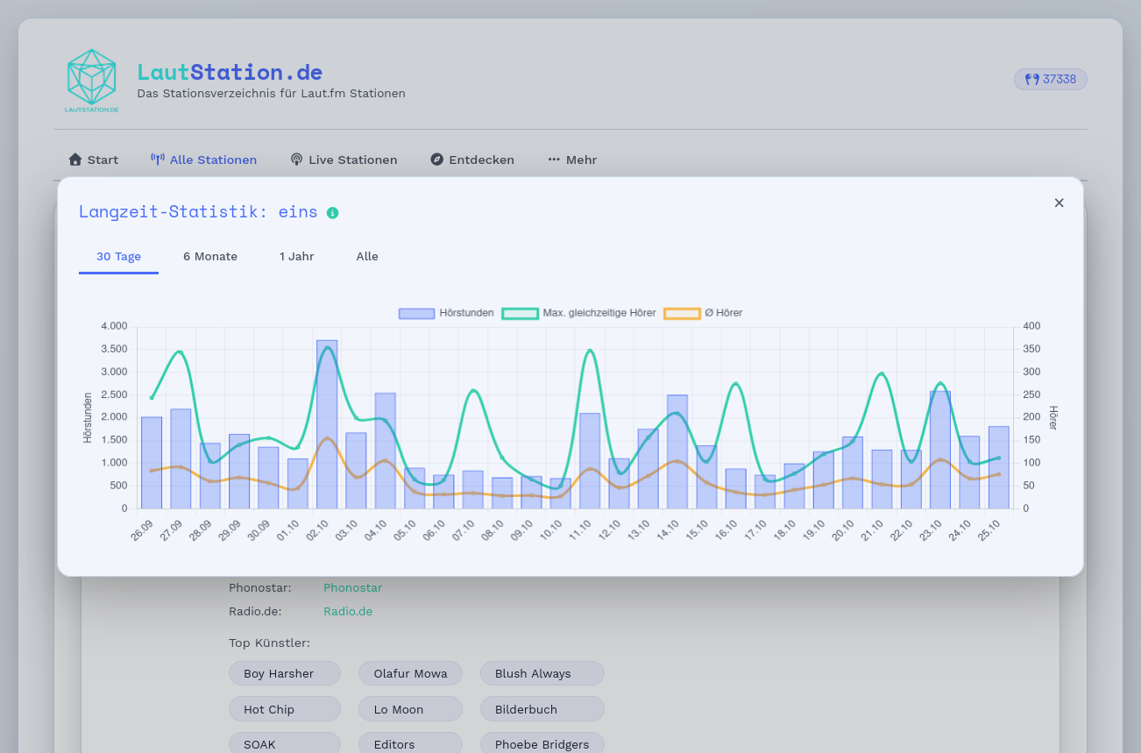This screenshot has width=1141, height=753.
Task: Open the Start navigation item
Action: coord(93,160)
